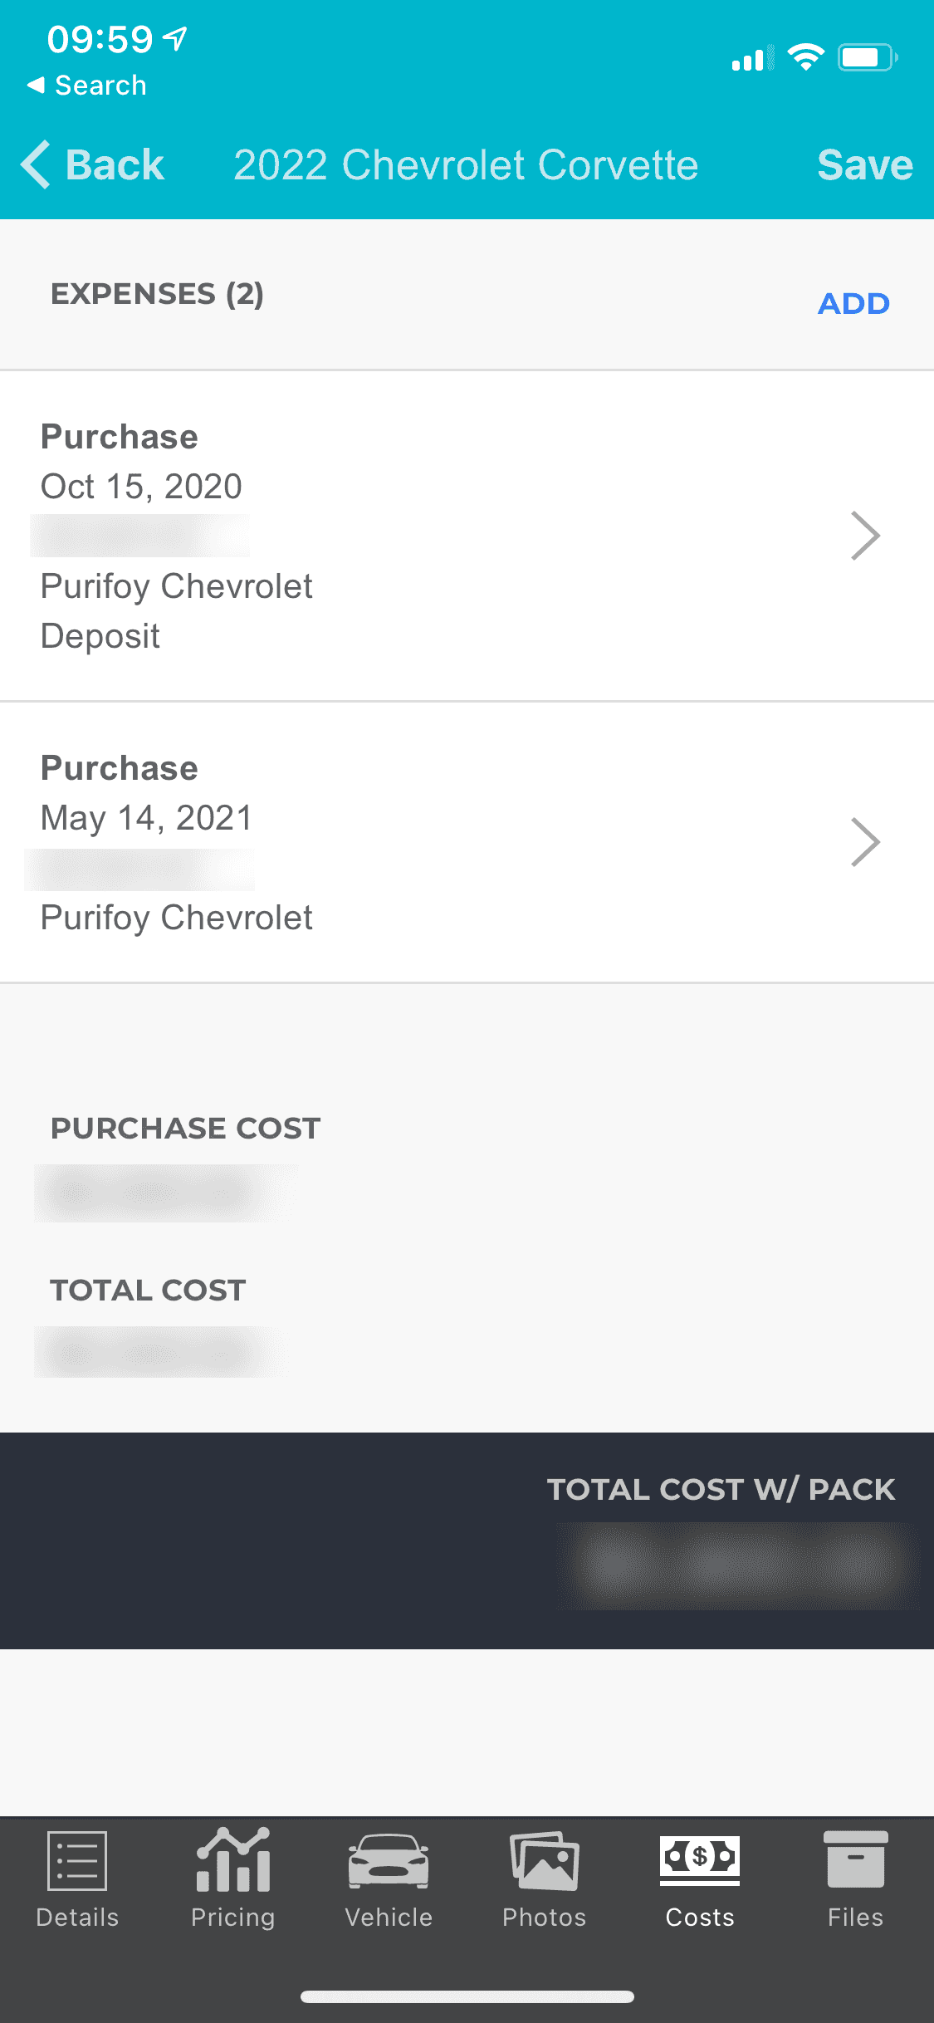Return to Search app link
Image resolution: width=934 pixels, height=2023 pixels.
(x=87, y=86)
